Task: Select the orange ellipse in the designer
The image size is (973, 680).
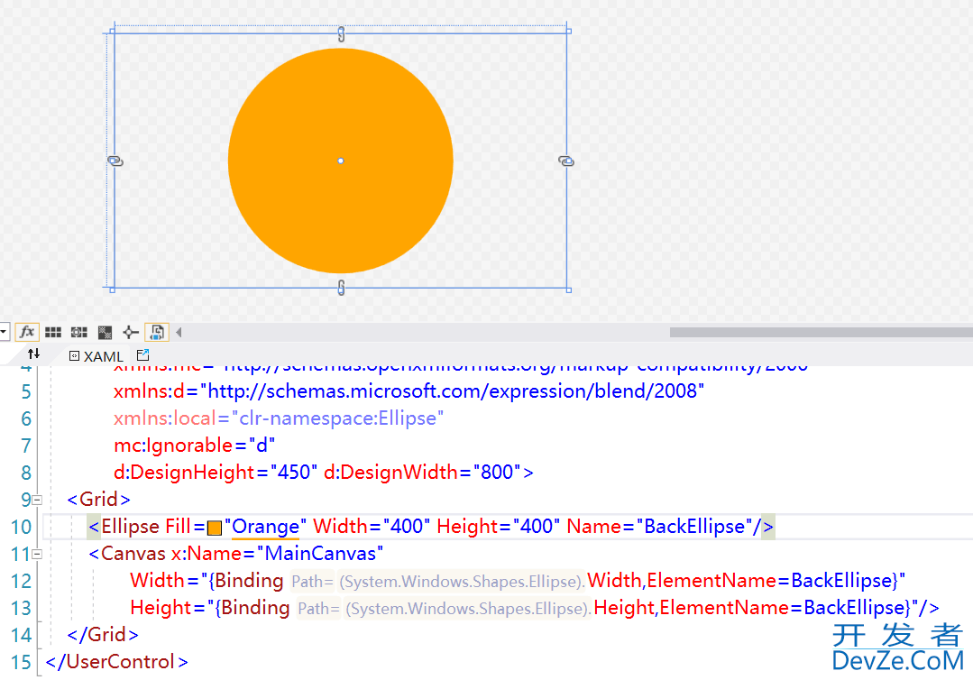Action: pyautogui.click(x=340, y=161)
